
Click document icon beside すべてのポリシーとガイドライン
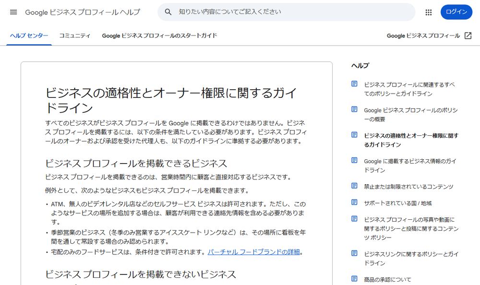[354, 84]
